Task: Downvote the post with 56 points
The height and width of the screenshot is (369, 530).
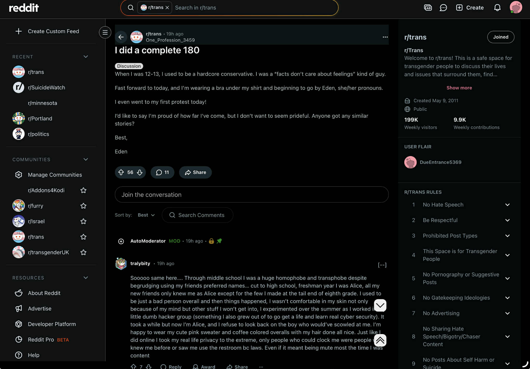Action: [140, 172]
